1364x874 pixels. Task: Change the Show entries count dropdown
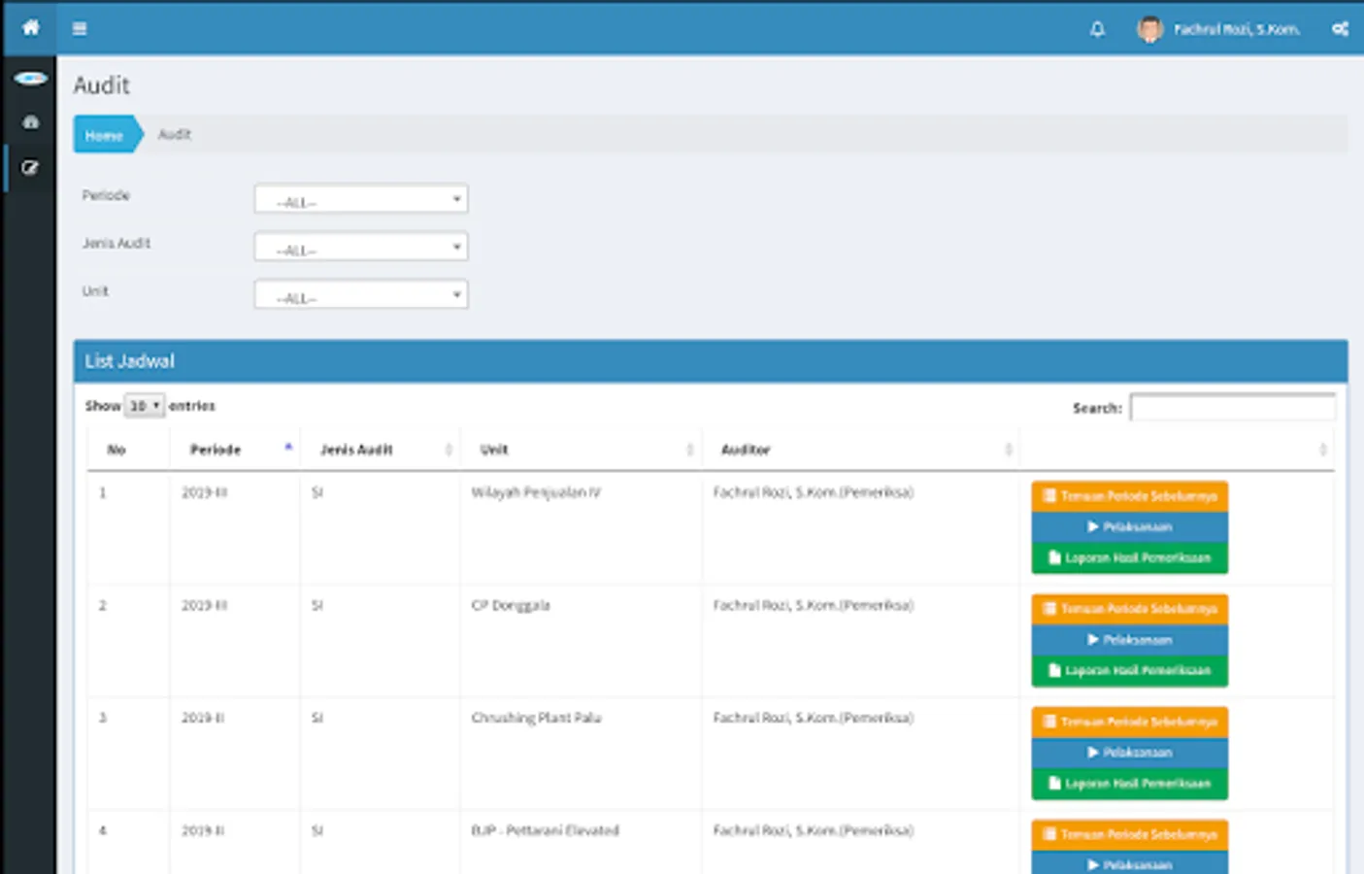click(145, 406)
